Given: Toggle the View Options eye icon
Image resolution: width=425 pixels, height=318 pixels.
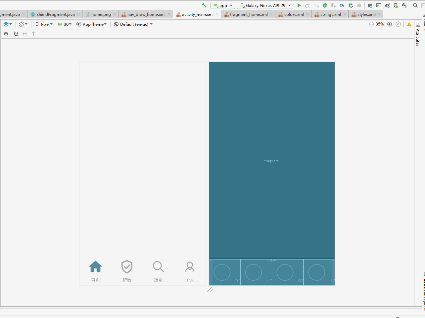Looking at the screenshot, I should point(6,34).
